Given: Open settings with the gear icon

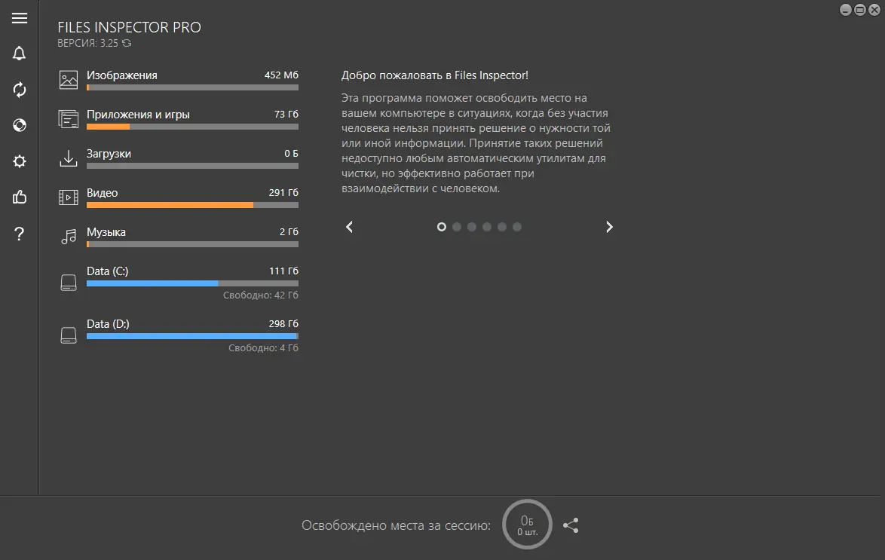Looking at the screenshot, I should pos(19,161).
